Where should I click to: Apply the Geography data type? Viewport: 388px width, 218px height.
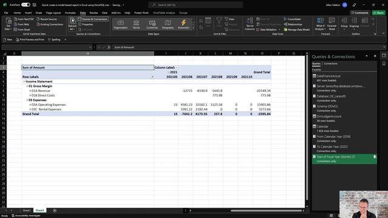pos(168,24)
